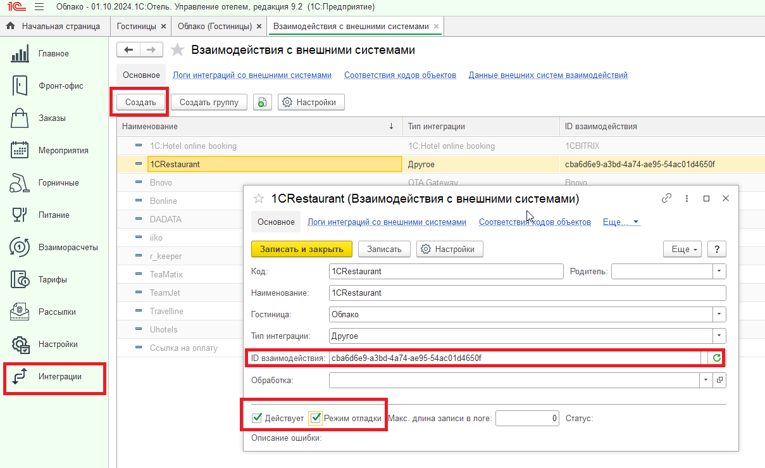The height and width of the screenshot is (468, 765).
Task: Add 1CRestaurant dialog to favorites star
Action: point(258,198)
